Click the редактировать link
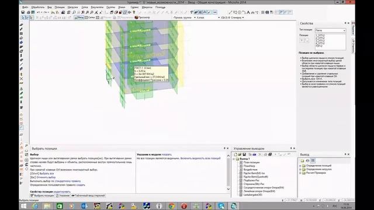 pos(62,192)
